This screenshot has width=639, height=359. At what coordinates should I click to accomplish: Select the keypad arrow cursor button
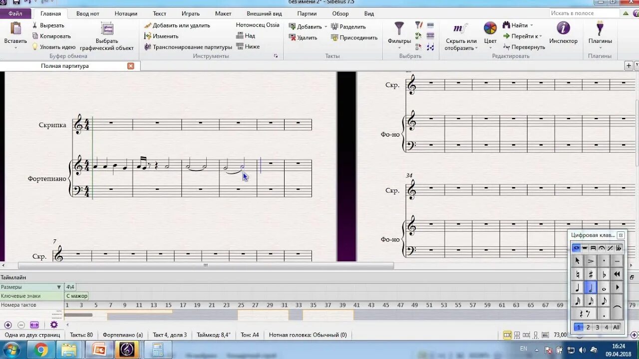[x=578, y=261]
